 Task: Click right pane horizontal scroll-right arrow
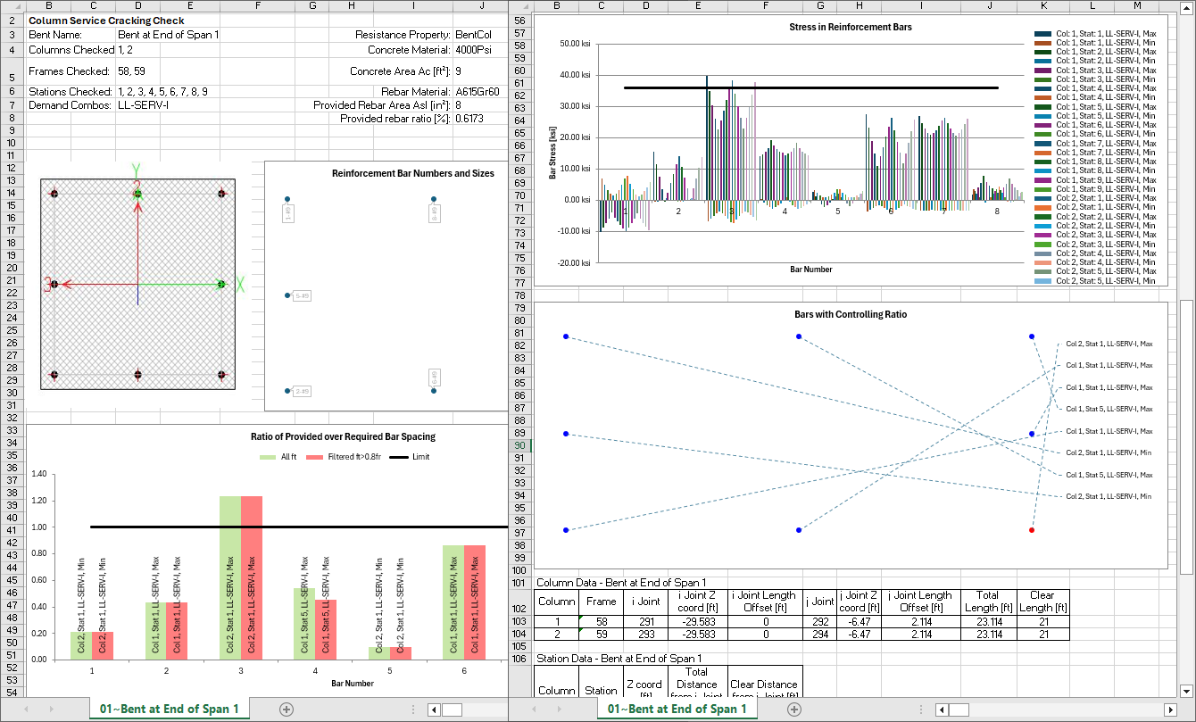point(1171,710)
